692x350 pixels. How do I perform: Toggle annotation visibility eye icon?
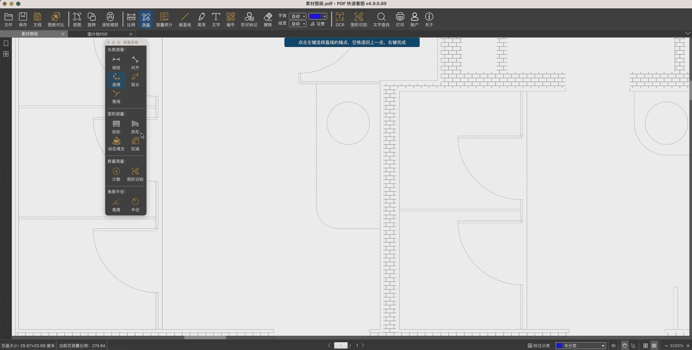tap(613, 345)
